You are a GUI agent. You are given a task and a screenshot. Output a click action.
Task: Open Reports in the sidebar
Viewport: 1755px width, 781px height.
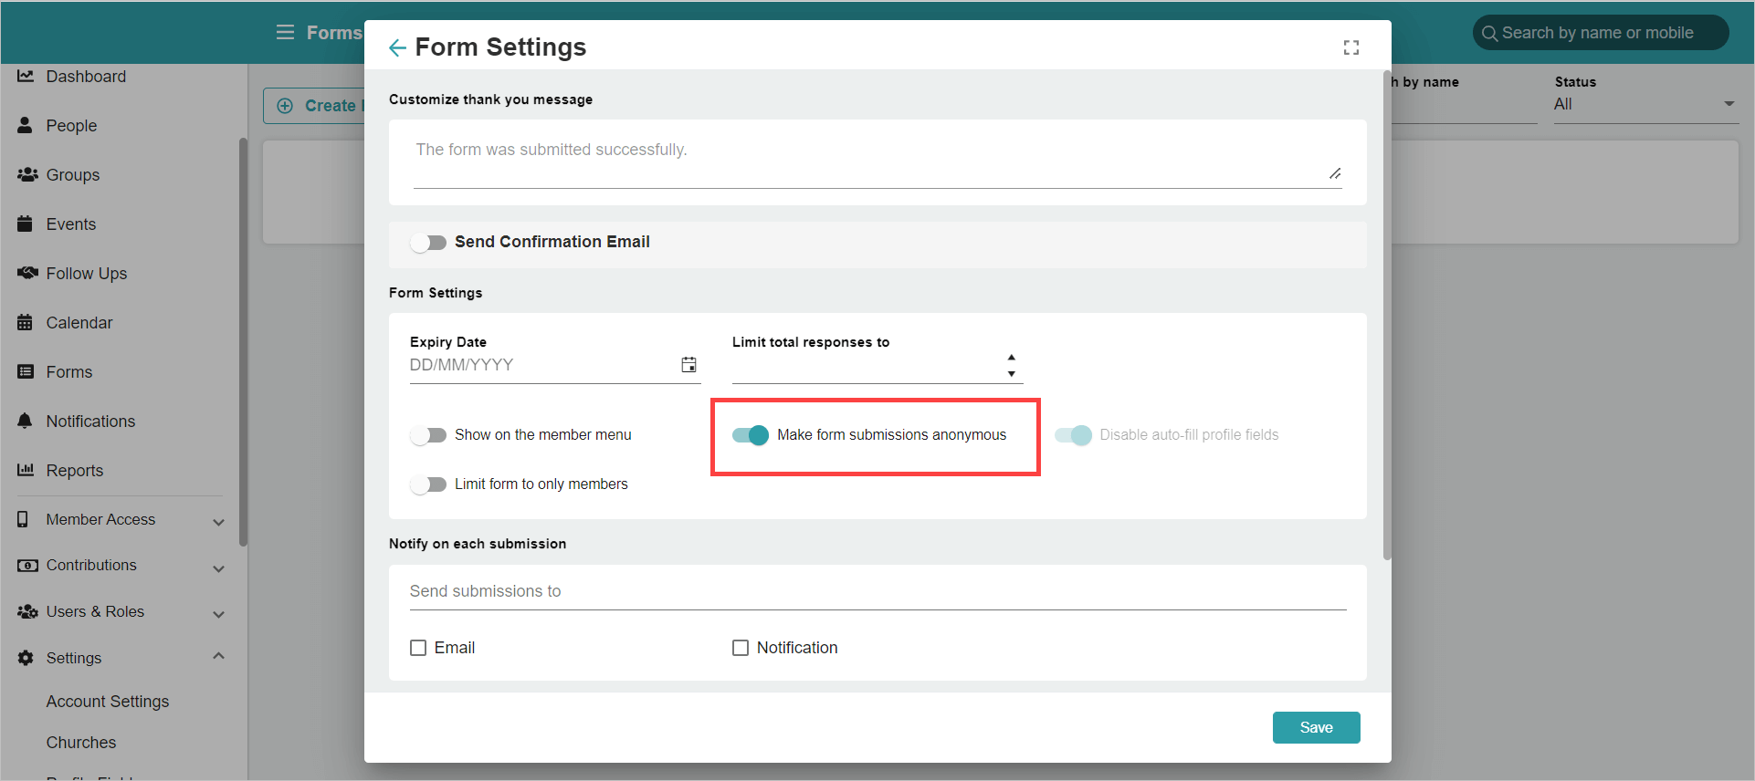75,471
